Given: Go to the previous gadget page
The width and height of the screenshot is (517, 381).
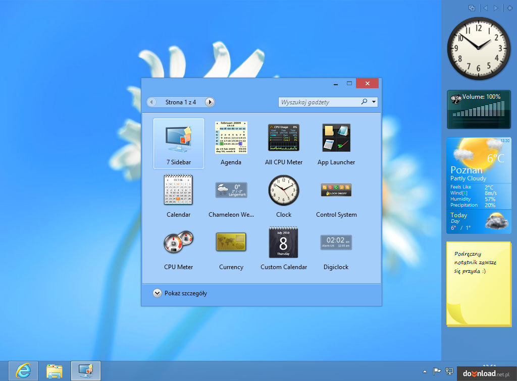Looking at the screenshot, I should click(x=151, y=102).
